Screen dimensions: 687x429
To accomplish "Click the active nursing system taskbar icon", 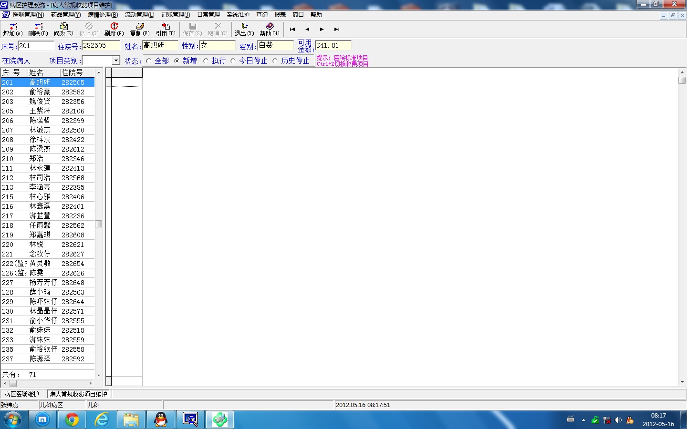I will (220, 420).
